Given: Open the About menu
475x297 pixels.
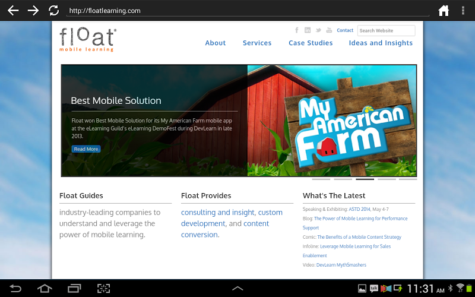Looking at the screenshot, I should (x=216, y=43).
